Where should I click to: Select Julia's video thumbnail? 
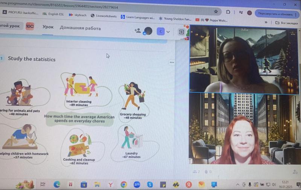244,60
